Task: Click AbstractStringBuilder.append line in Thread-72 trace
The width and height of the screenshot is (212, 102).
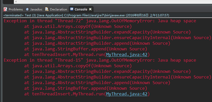Action: tap(97, 43)
